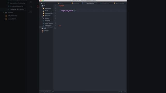The width and height of the screenshot is (166, 93).
Task: Open logicaInterfazLibros.js in the file tree
Action: tap(49, 14)
